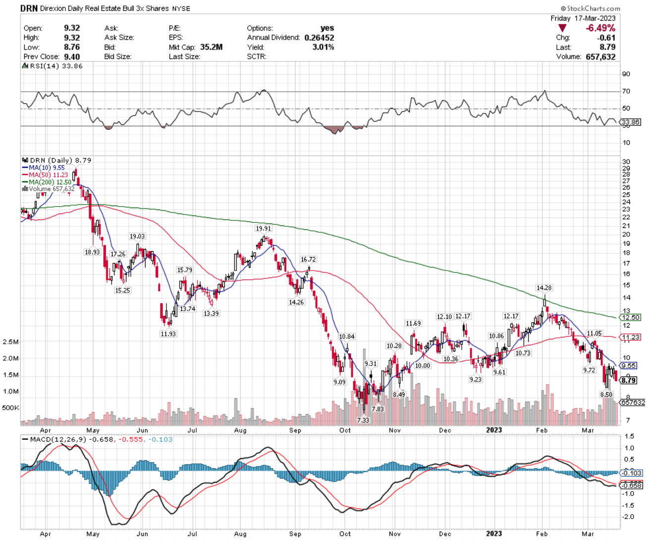
Task: Click the 9.61 price label
Action: coord(499,373)
